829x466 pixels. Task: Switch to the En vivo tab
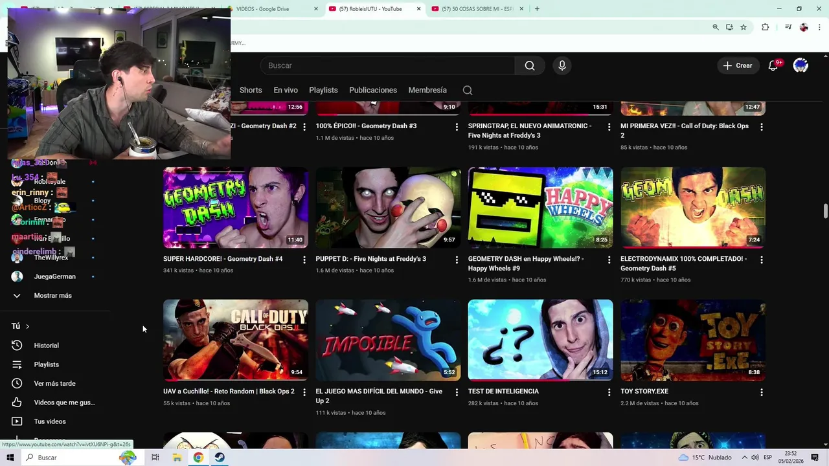[x=286, y=90]
